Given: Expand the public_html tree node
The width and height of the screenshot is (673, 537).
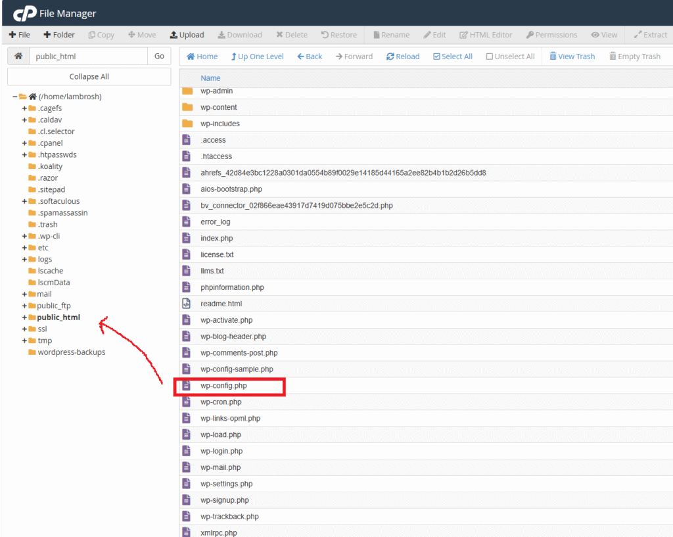Looking at the screenshot, I should pyautogui.click(x=24, y=317).
